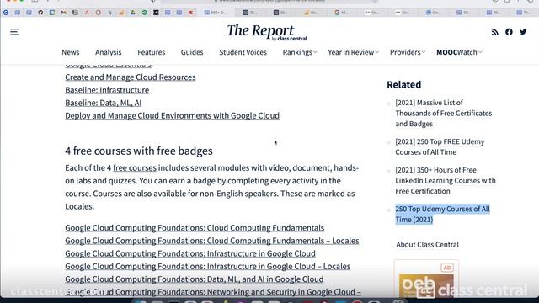Open the Guides section
This screenshot has width=539, height=303.
[192, 52]
